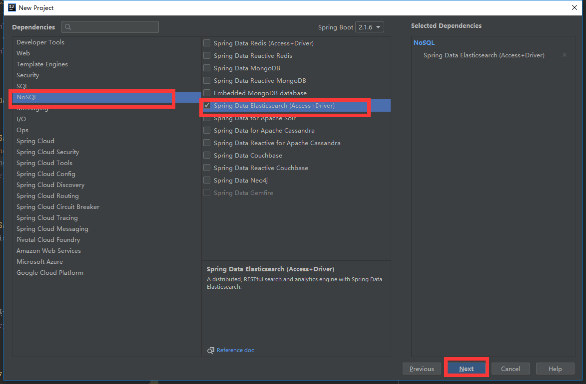Open Spring Cloud Discovery category
Image resolution: width=586 pixels, height=384 pixels.
pos(106,185)
